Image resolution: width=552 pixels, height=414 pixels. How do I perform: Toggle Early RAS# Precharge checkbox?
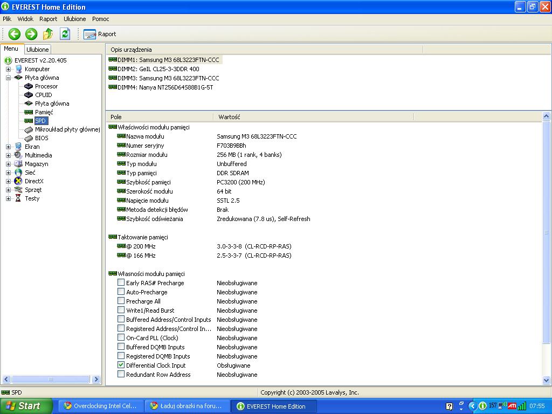(x=121, y=282)
